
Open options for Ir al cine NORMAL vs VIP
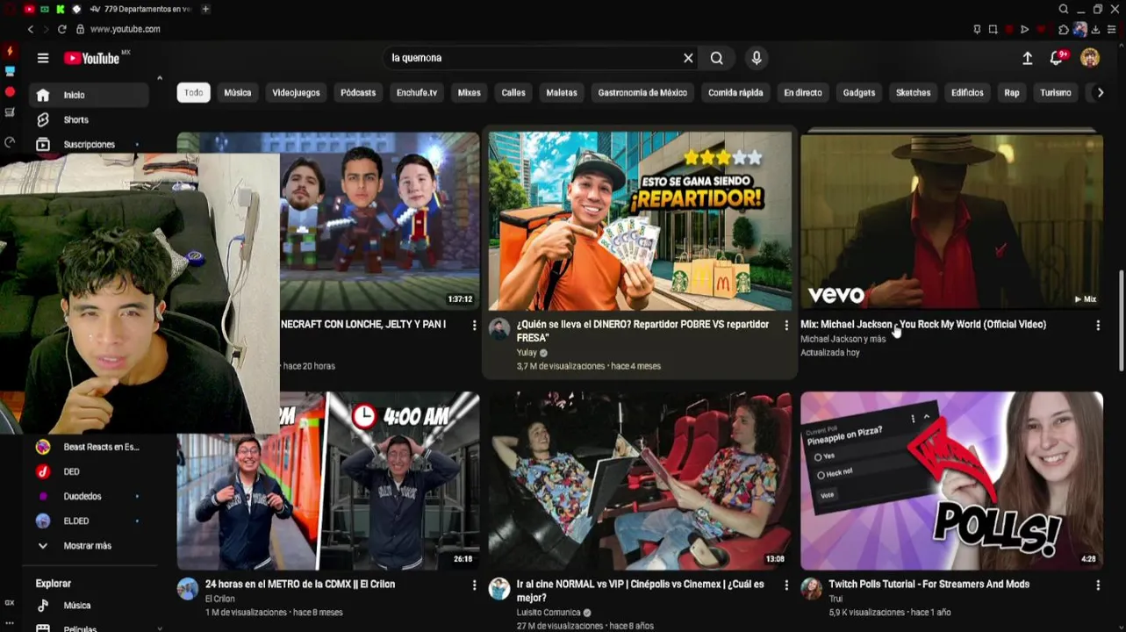coord(786,585)
